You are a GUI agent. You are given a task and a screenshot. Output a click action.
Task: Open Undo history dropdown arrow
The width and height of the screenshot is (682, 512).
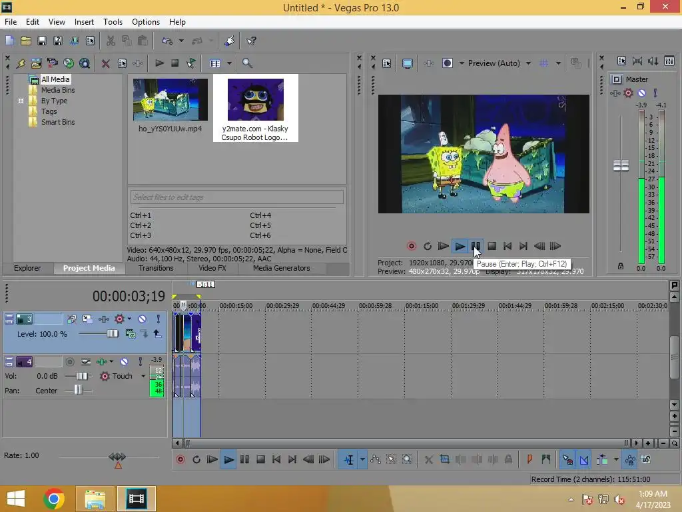pos(181,41)
